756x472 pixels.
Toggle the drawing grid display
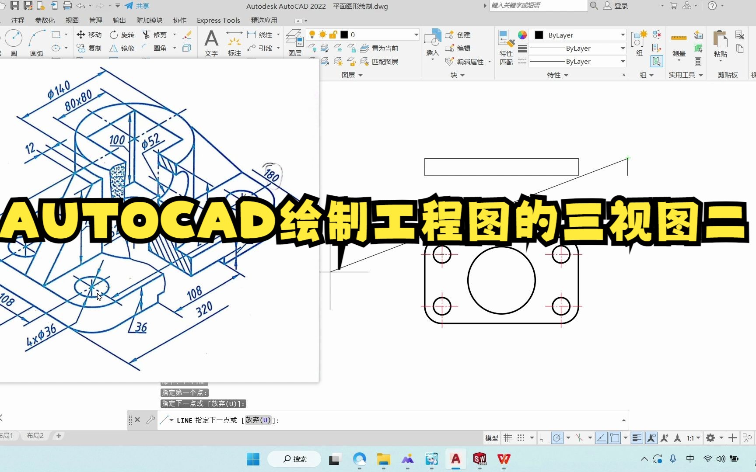[x=507, y=437]
